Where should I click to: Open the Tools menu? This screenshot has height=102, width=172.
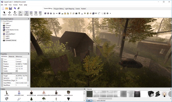click(x=21, y=5)
